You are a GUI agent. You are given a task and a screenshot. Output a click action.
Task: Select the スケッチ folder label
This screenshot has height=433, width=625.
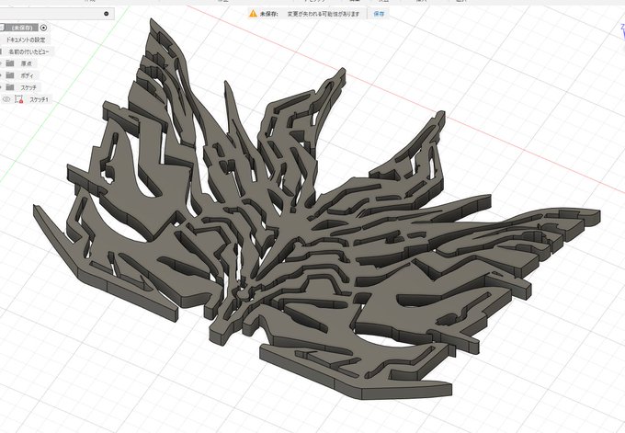tap(28, 87)
